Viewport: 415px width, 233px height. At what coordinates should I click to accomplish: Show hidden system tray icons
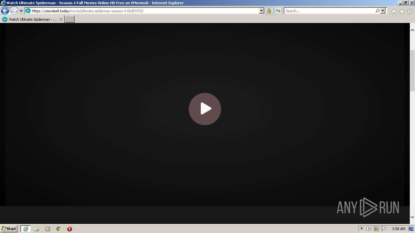pos(362,229)
